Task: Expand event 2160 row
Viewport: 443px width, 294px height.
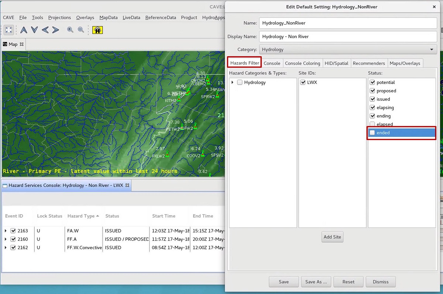Action: point(6,239)
